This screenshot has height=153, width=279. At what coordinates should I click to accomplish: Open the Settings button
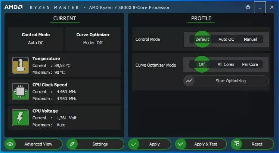coord(95,144)
